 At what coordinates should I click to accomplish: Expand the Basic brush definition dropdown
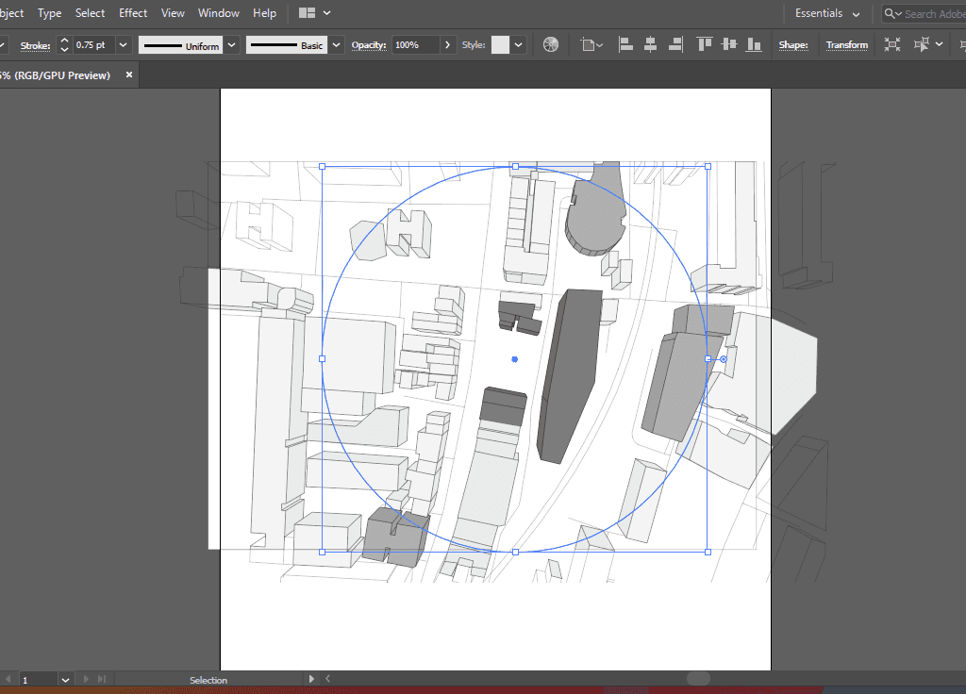point(336,45)
